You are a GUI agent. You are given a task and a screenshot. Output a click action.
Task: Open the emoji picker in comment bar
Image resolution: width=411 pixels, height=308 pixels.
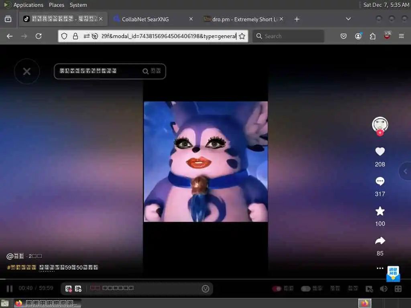205,289
